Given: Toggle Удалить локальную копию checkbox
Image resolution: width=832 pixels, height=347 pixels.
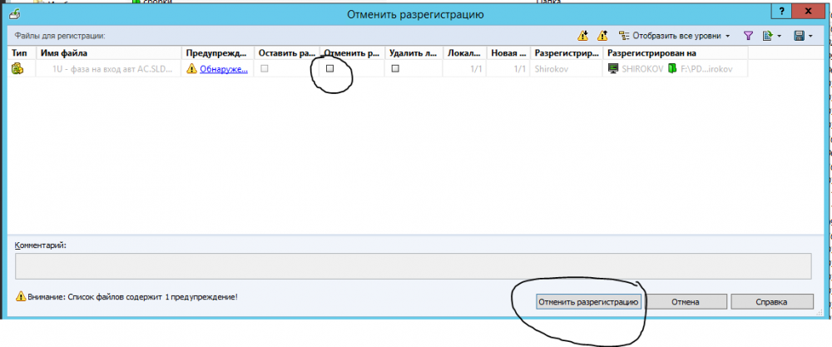Looking at the screenshot, I should (394, 68).
